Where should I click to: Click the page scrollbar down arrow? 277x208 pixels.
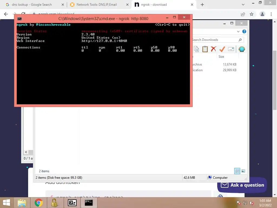point(275,195)
